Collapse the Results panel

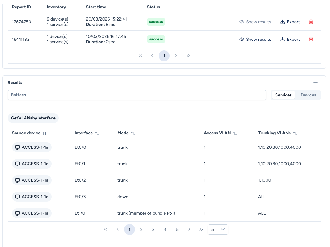pos(315,83)
